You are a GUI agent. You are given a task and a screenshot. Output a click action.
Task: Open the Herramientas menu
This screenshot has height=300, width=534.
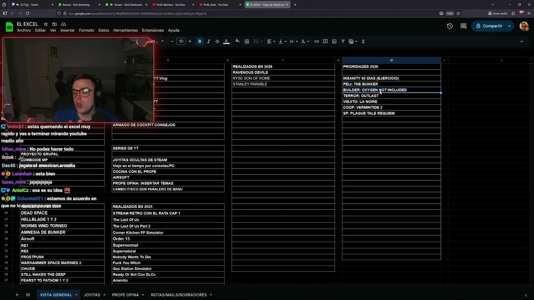point(126,30)
